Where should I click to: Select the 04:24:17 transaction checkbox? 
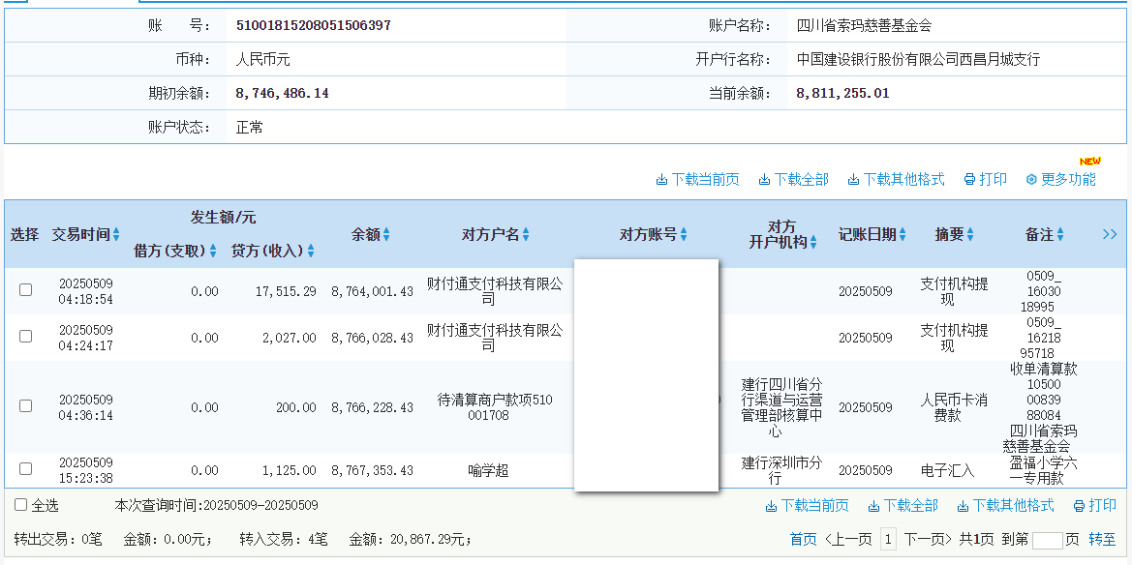click(x=26, y=337)
